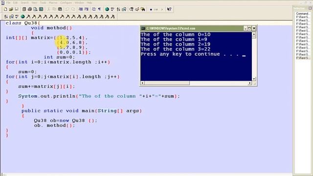313x176 pixels.
Task: Click the context Help arrow icon
Action: pyautogui.click(x=169, y=9)
